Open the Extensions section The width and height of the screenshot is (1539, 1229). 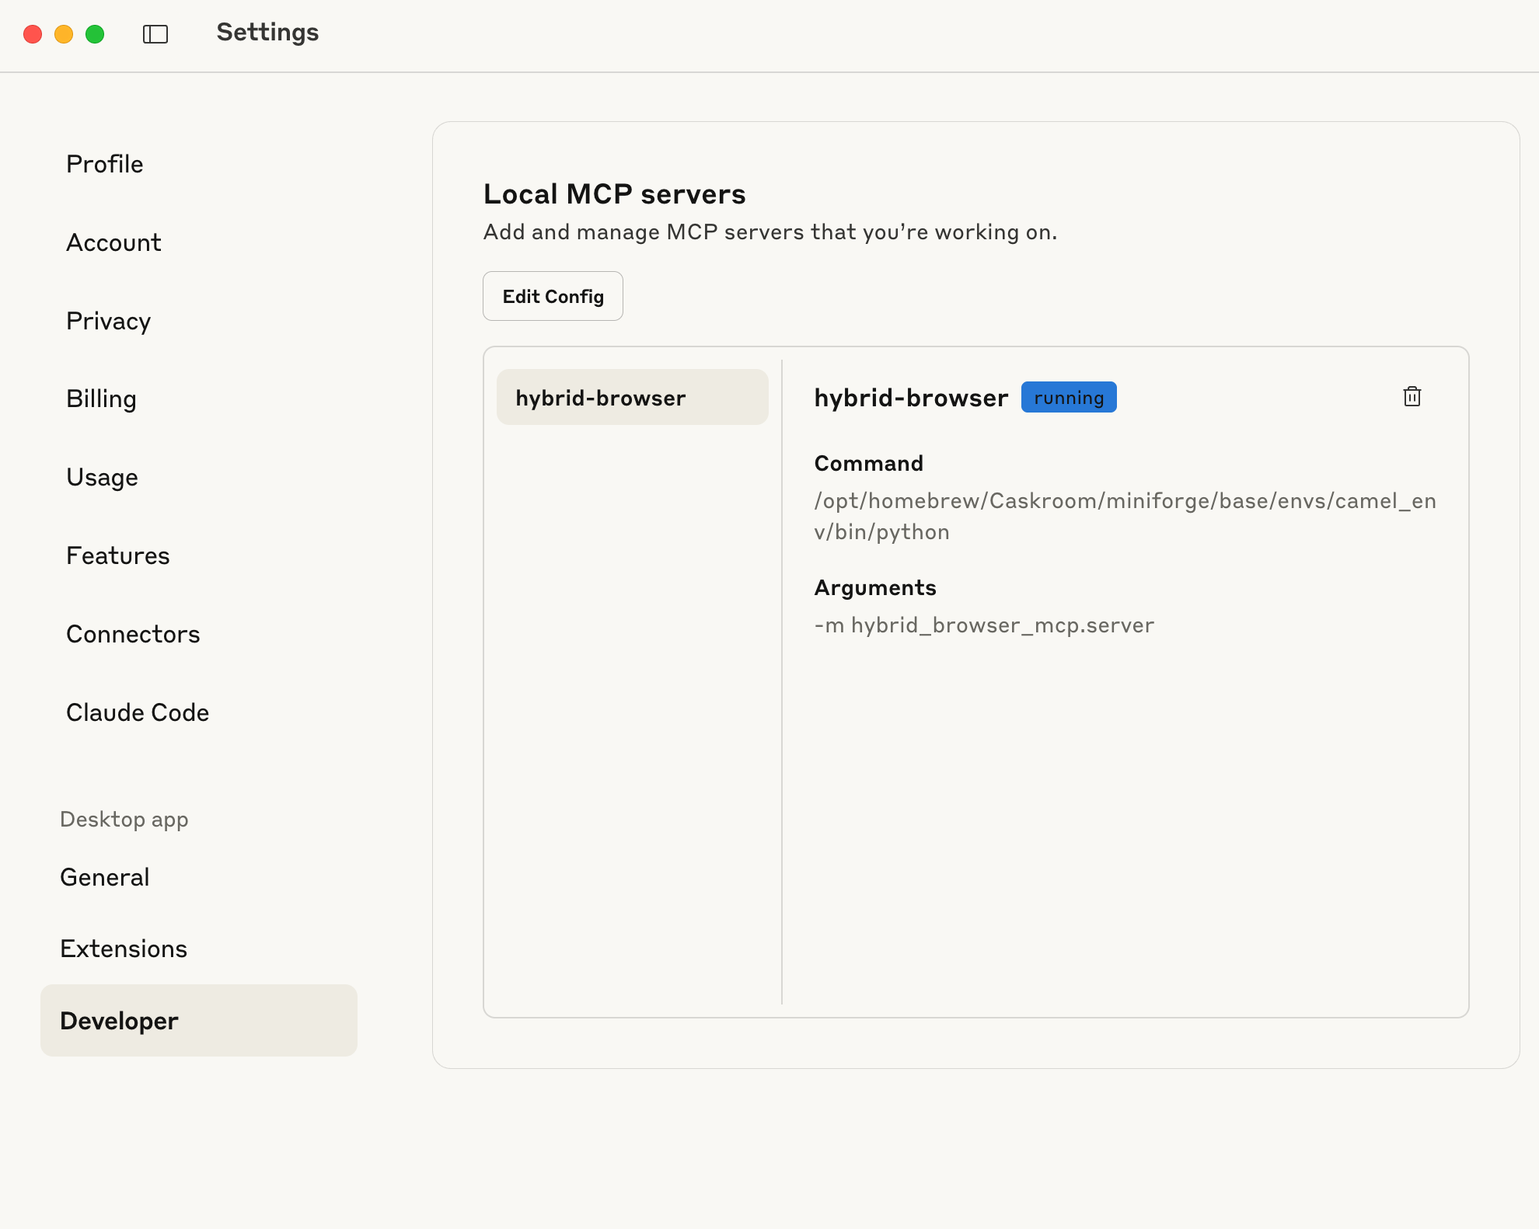point(124,949)
